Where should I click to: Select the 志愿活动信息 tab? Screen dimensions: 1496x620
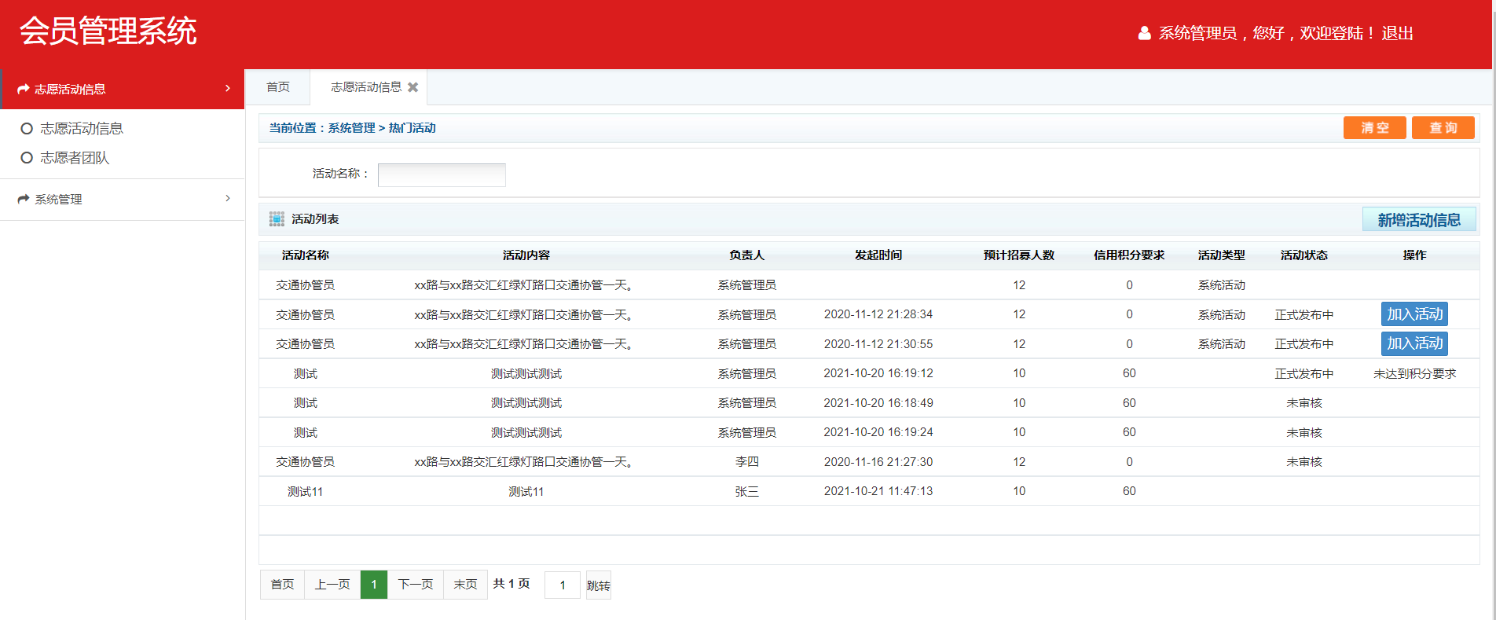(366, 87)
